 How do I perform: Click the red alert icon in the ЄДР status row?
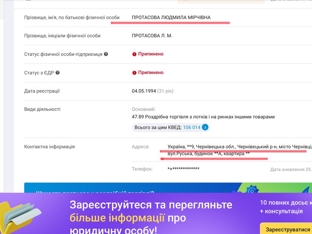click(x=134, y=73)
